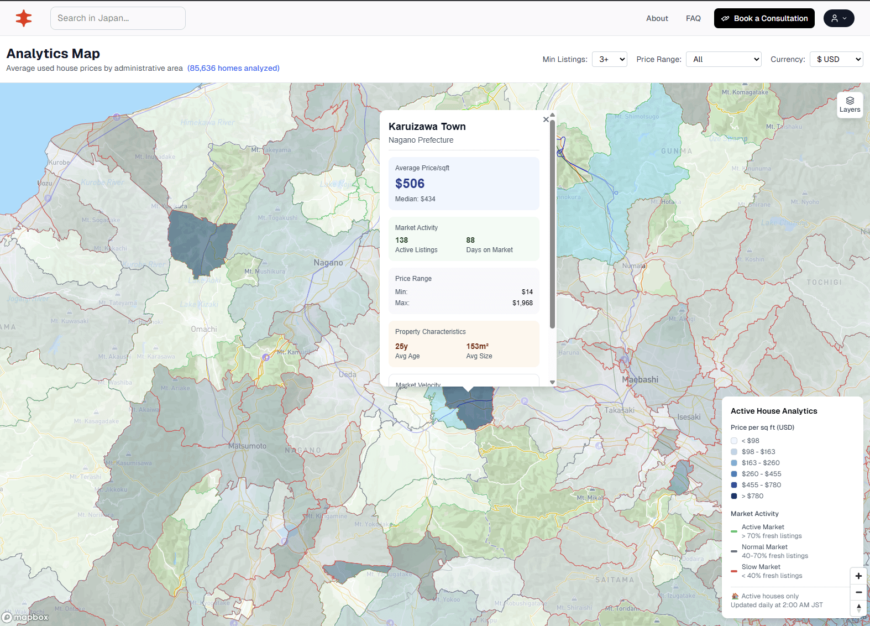Click the red star site logo
The height and width of the screenshot is (626, 870).
[x=24, y=18]
